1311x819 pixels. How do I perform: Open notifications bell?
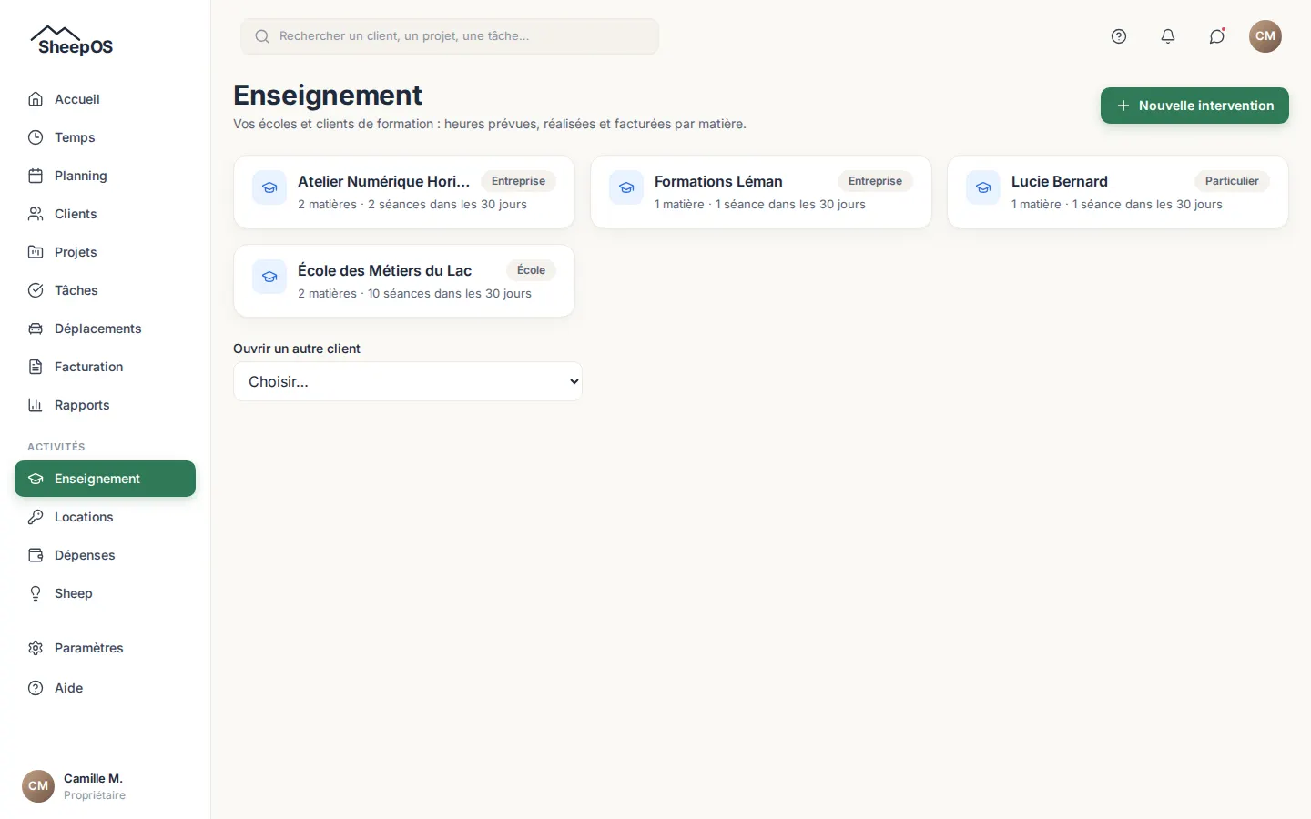click(x=1168, y=36)
